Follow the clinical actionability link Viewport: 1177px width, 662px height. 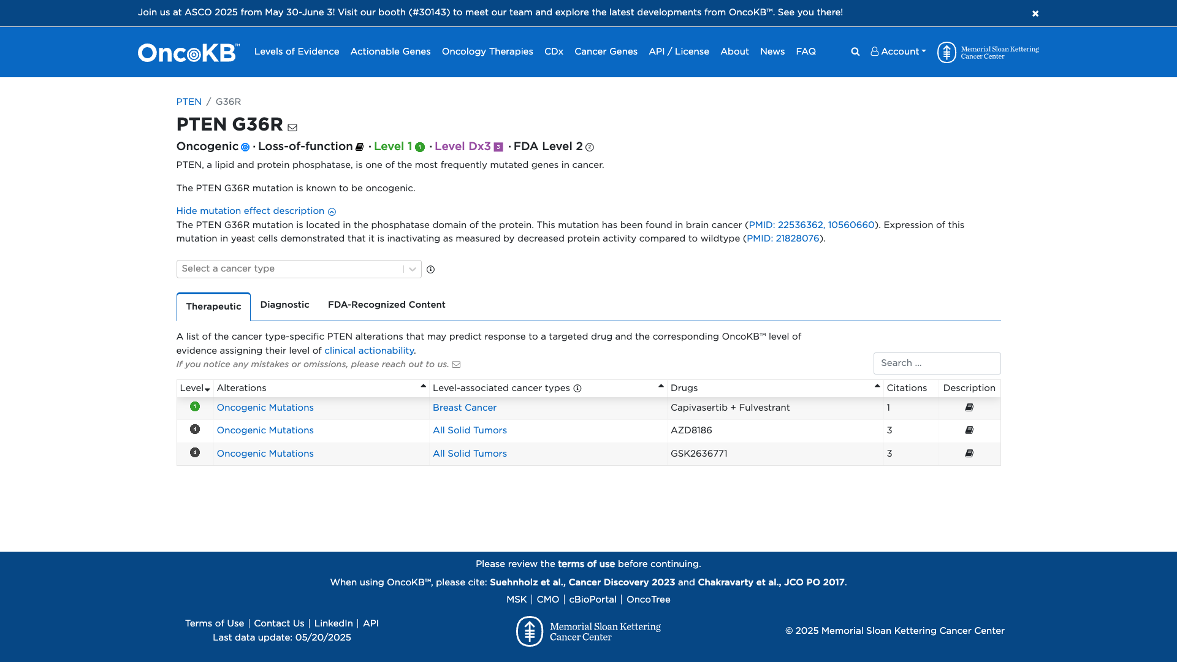point(369,351)
